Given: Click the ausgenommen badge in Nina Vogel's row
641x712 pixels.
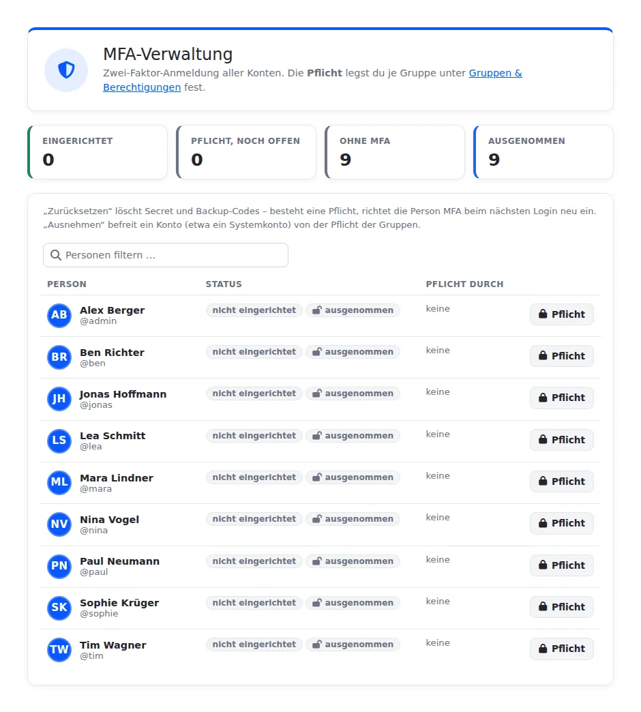Looking at the screenshot, I should pos(353,519).
